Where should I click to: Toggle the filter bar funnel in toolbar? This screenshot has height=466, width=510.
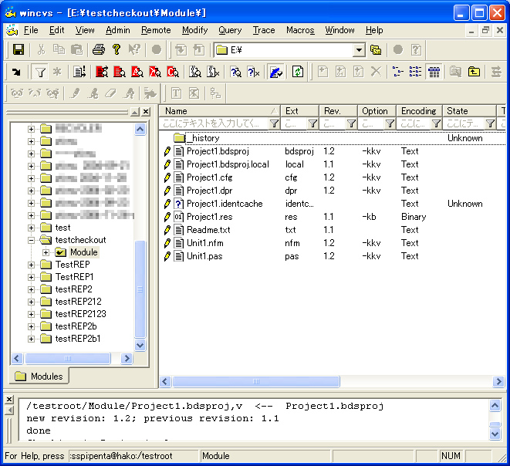(40, 72)
